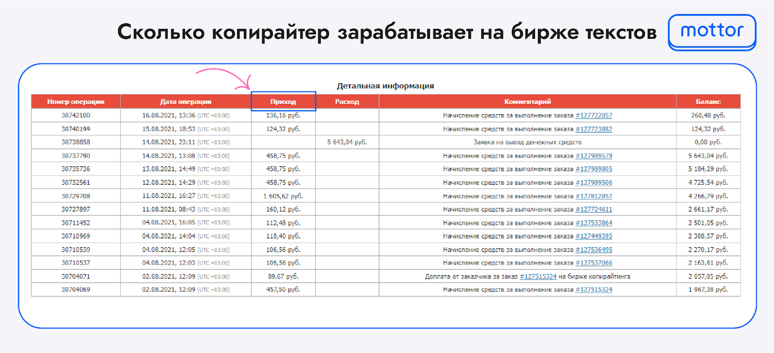Click the Баланс column header

tap(708, 102)
